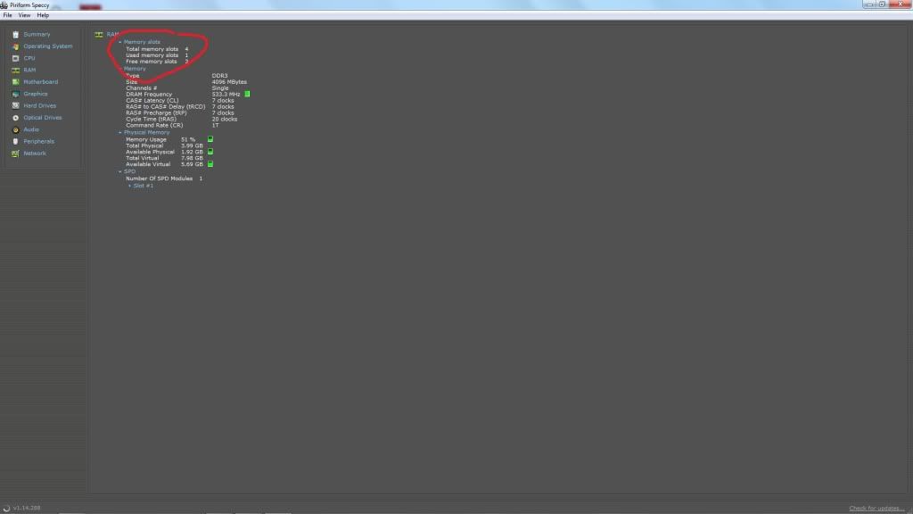The image size is (913, 514).
Task: Click green indicator beside Memory Usage
Action: (210, 139)
